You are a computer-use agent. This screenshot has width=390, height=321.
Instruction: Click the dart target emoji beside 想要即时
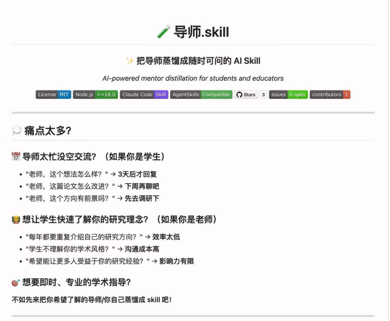pyautogui.click(x=16, y=282)
